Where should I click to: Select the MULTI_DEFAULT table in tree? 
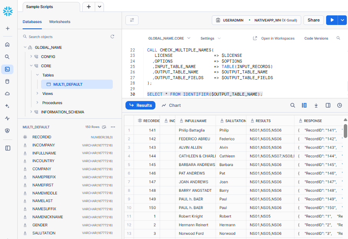pos(77,84)
